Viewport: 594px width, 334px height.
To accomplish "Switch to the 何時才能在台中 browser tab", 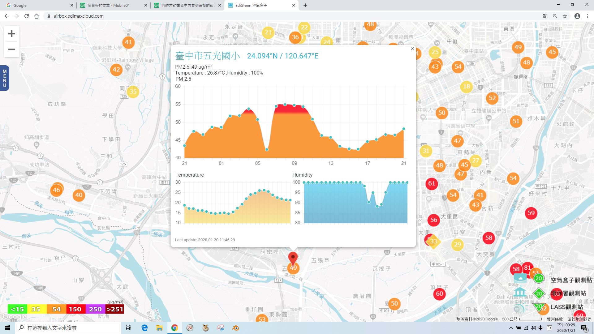I will (x=187, y=5).
